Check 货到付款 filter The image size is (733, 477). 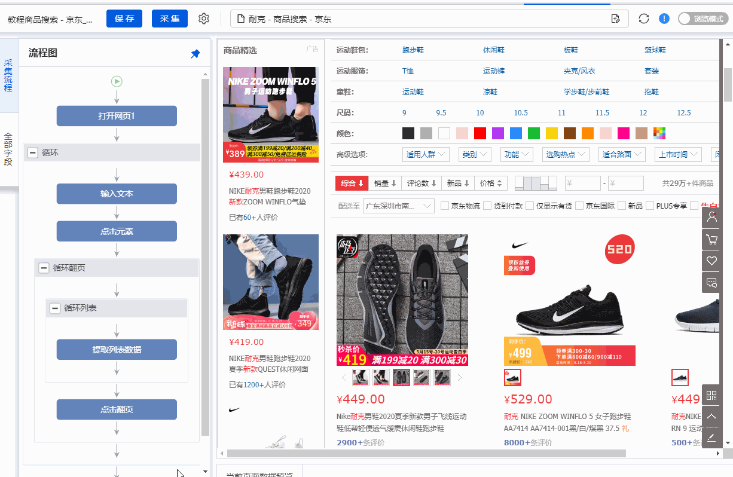(487, 206)
